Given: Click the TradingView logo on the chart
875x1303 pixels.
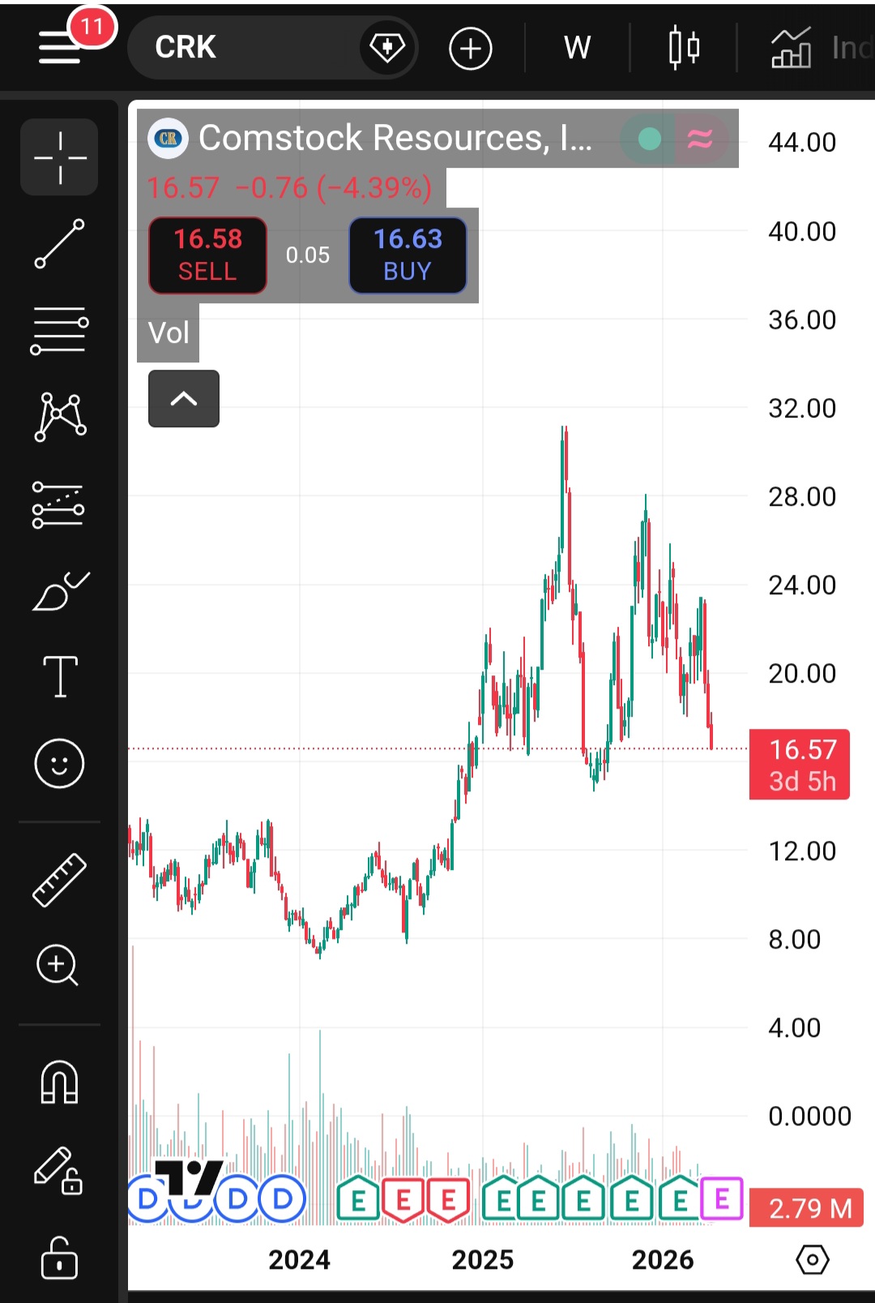Looking at the screenshot, I should 189,1177.
